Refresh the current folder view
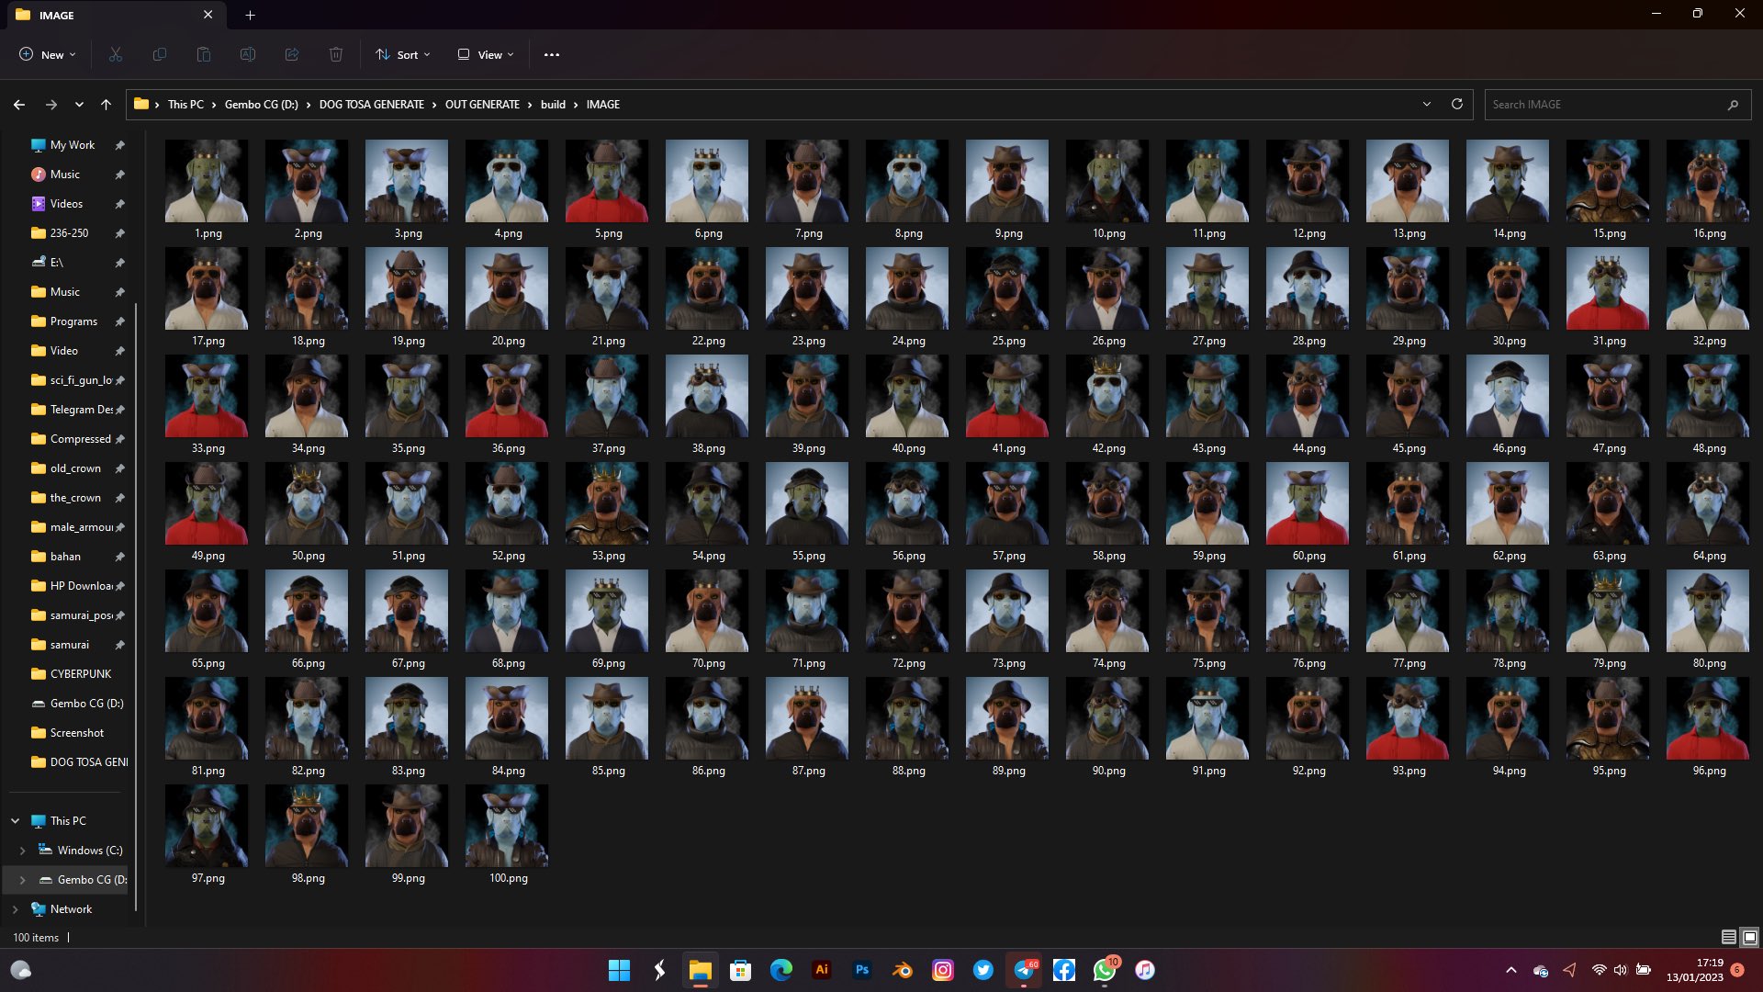The image size is (1763, 992). tap(1456, 105)
